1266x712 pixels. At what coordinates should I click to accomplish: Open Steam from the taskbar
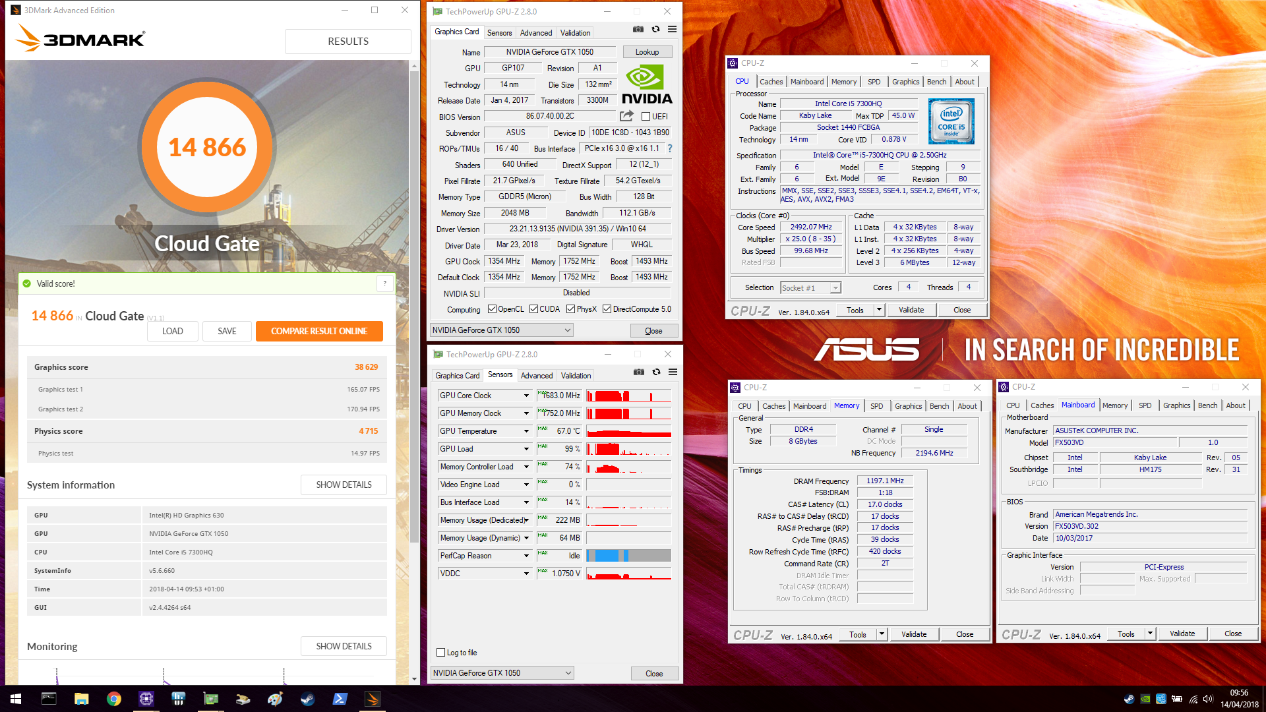[307, 699]
